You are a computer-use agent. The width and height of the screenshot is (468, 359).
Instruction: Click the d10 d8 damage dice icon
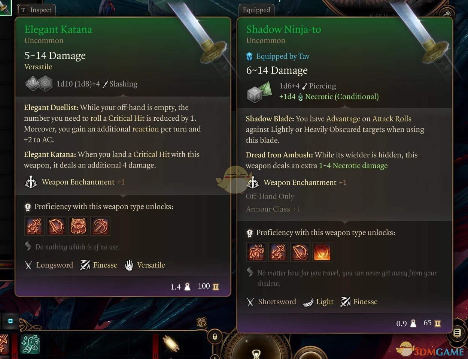[38, 84]
